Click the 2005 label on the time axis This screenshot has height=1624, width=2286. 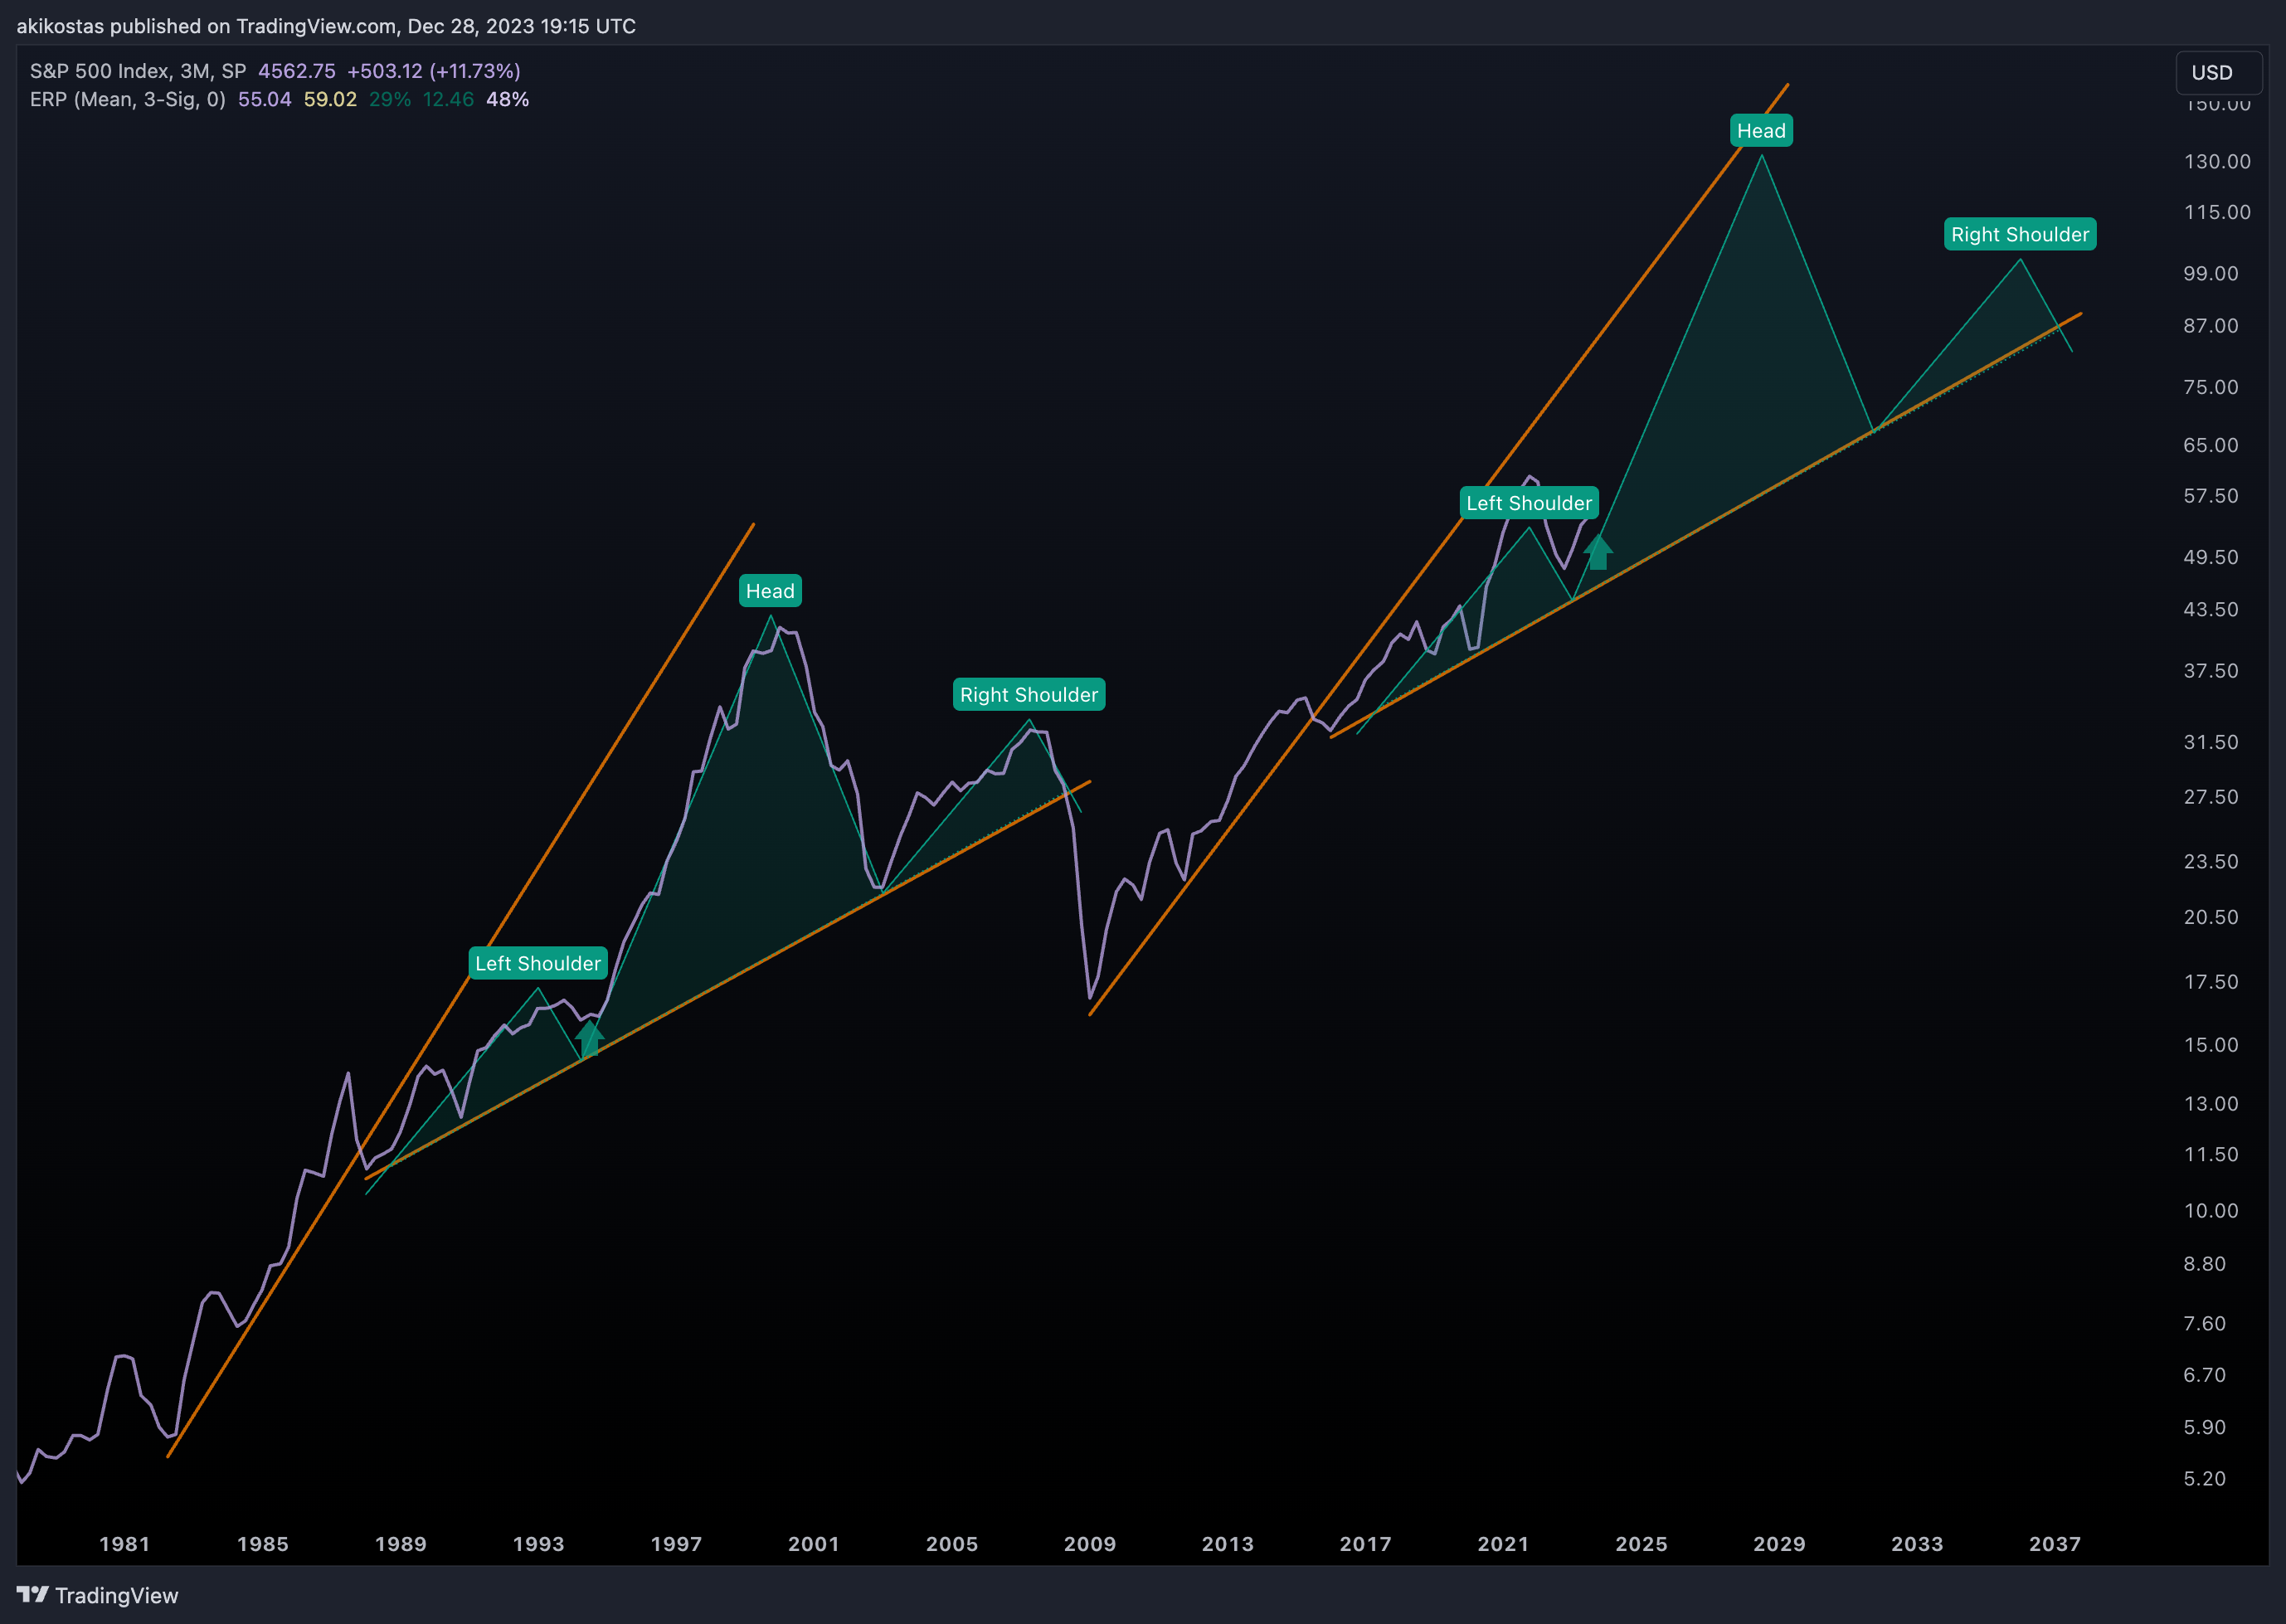[952, 1544]
